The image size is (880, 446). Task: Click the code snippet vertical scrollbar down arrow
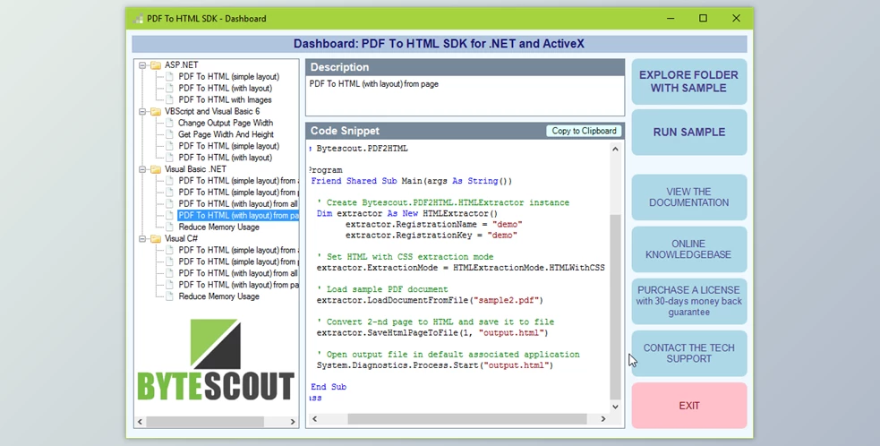click(x=615, y=406)
